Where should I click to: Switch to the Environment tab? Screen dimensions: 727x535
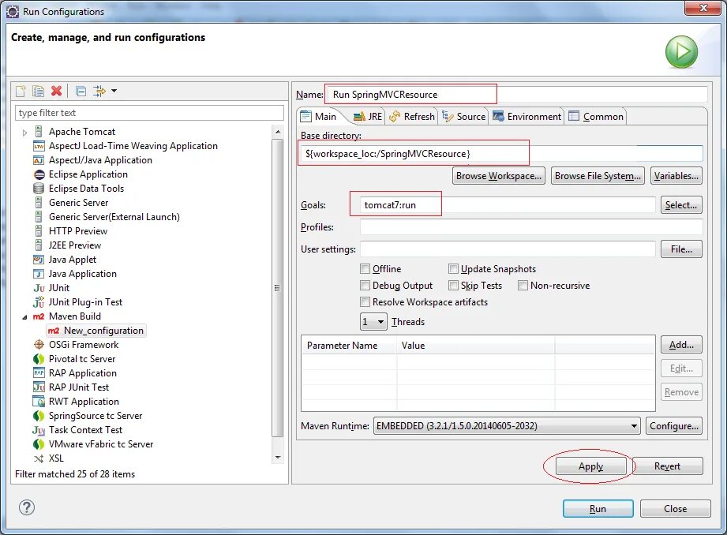point(527,116)
